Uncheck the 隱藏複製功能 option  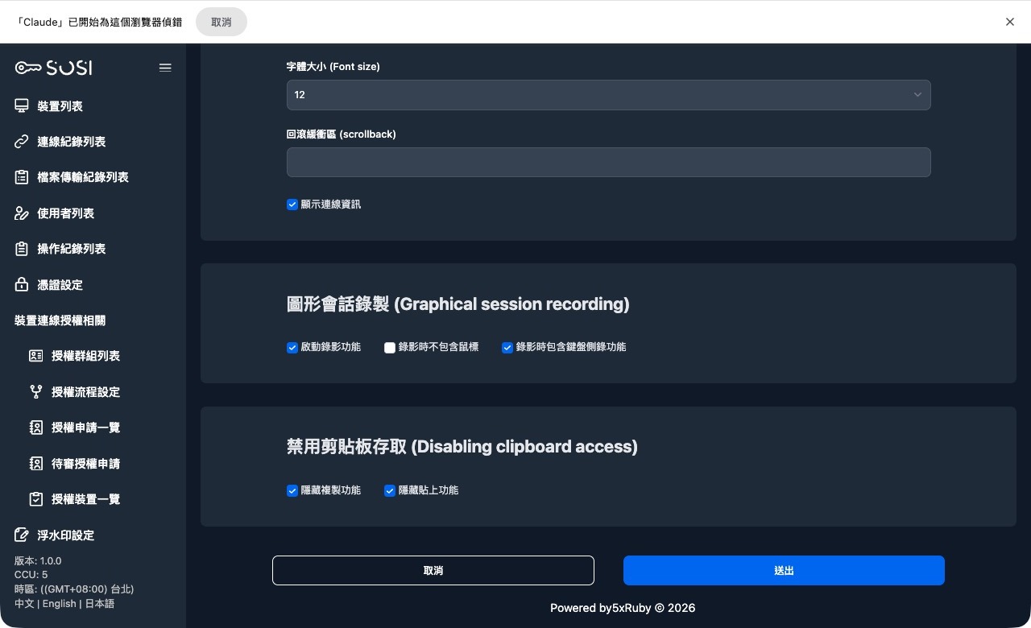[292, 490]
